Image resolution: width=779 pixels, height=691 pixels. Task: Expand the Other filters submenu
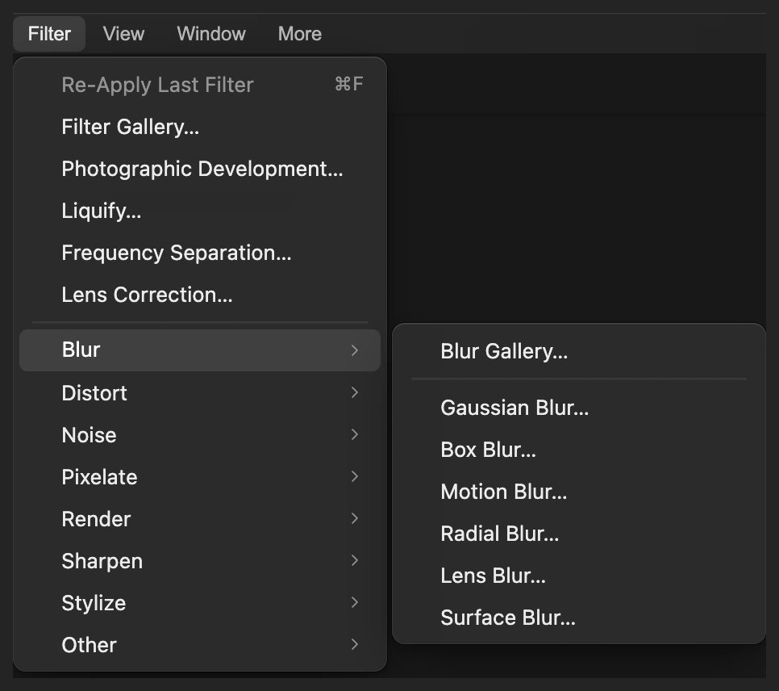tap(200, 645)
